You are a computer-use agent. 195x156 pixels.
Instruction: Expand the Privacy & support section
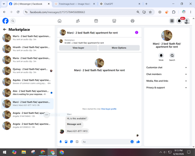pyautogui.click(x=167, y=88)
